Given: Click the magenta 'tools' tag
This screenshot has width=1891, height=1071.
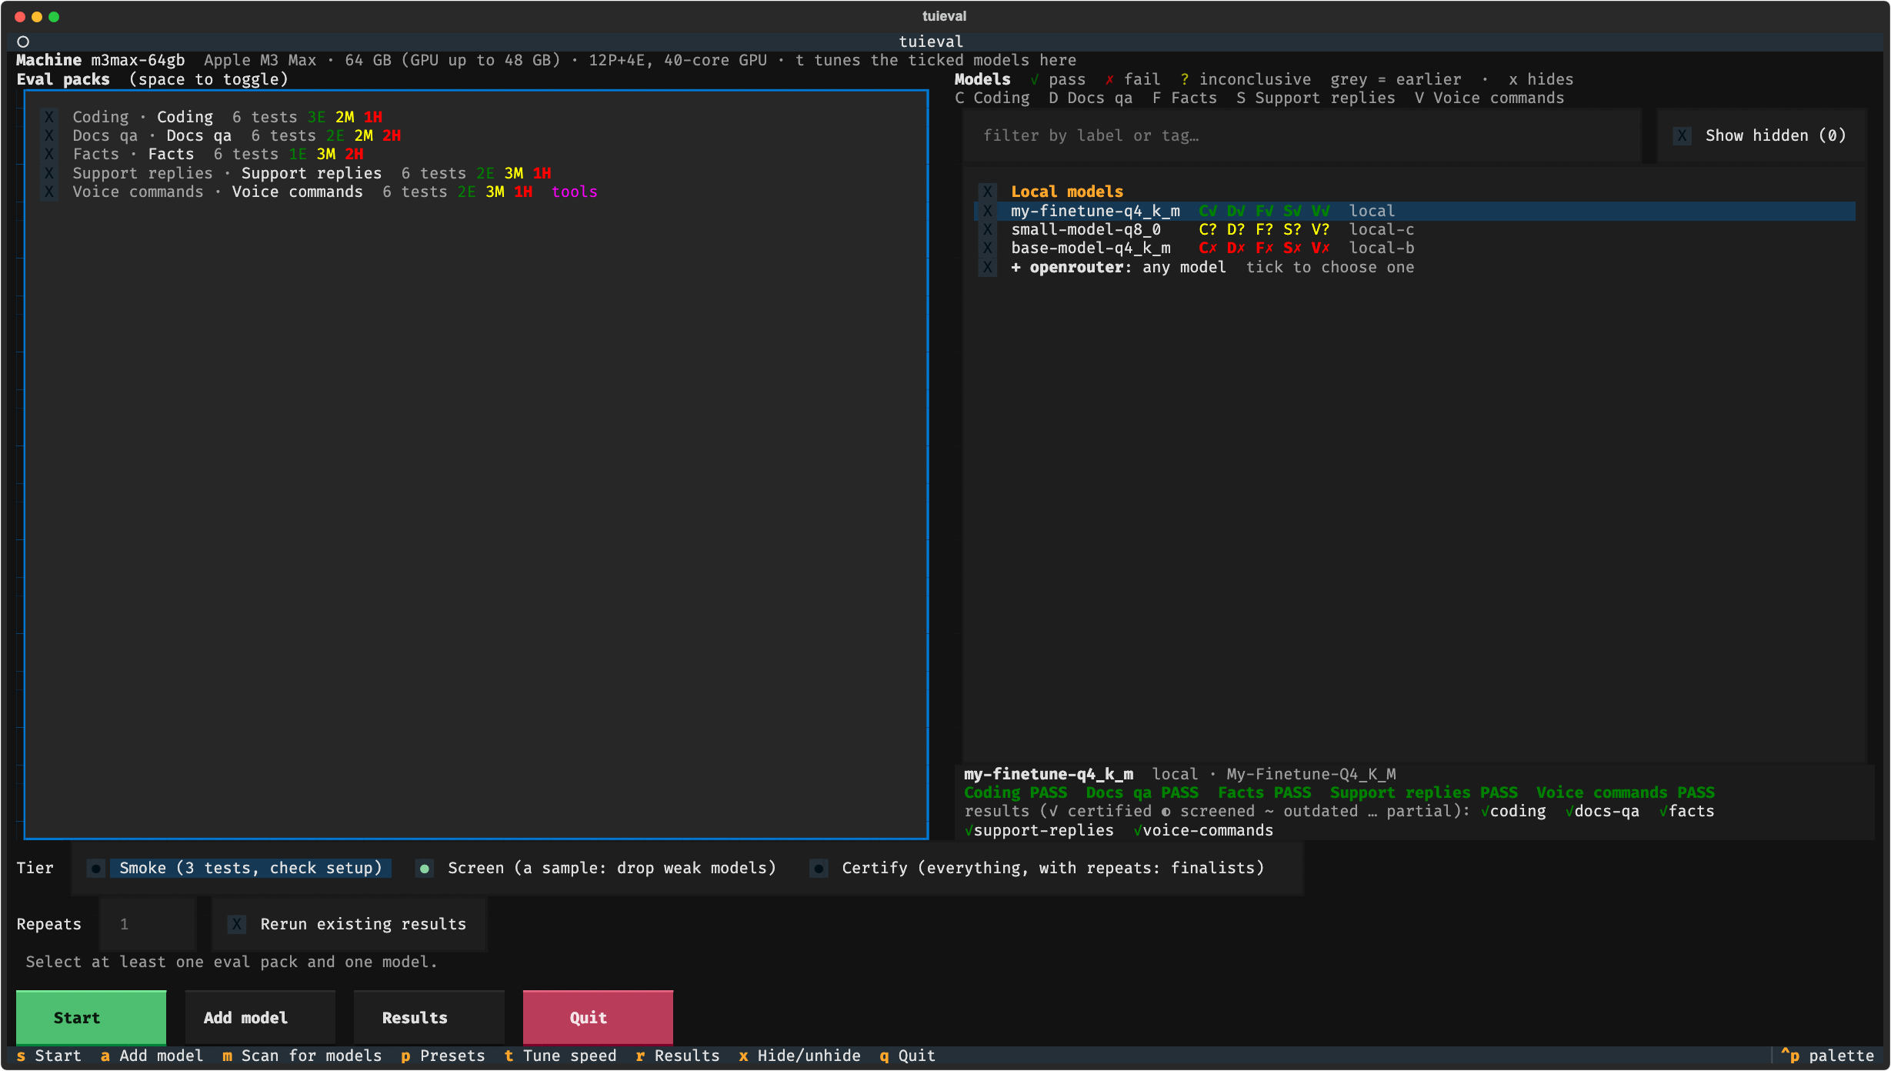Looking at the screenshot, I should (x=575, y=192).
